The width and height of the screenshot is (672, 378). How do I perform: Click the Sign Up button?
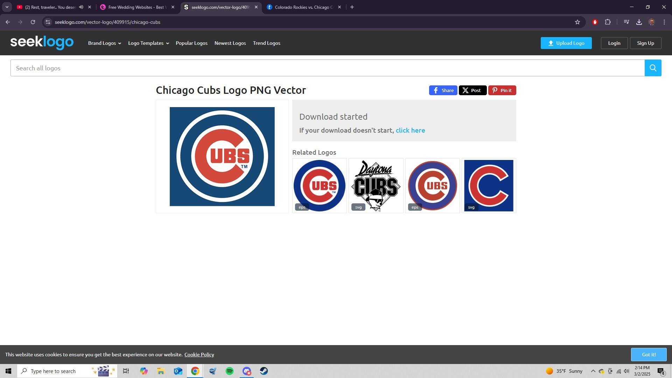(x=645, y=43)
